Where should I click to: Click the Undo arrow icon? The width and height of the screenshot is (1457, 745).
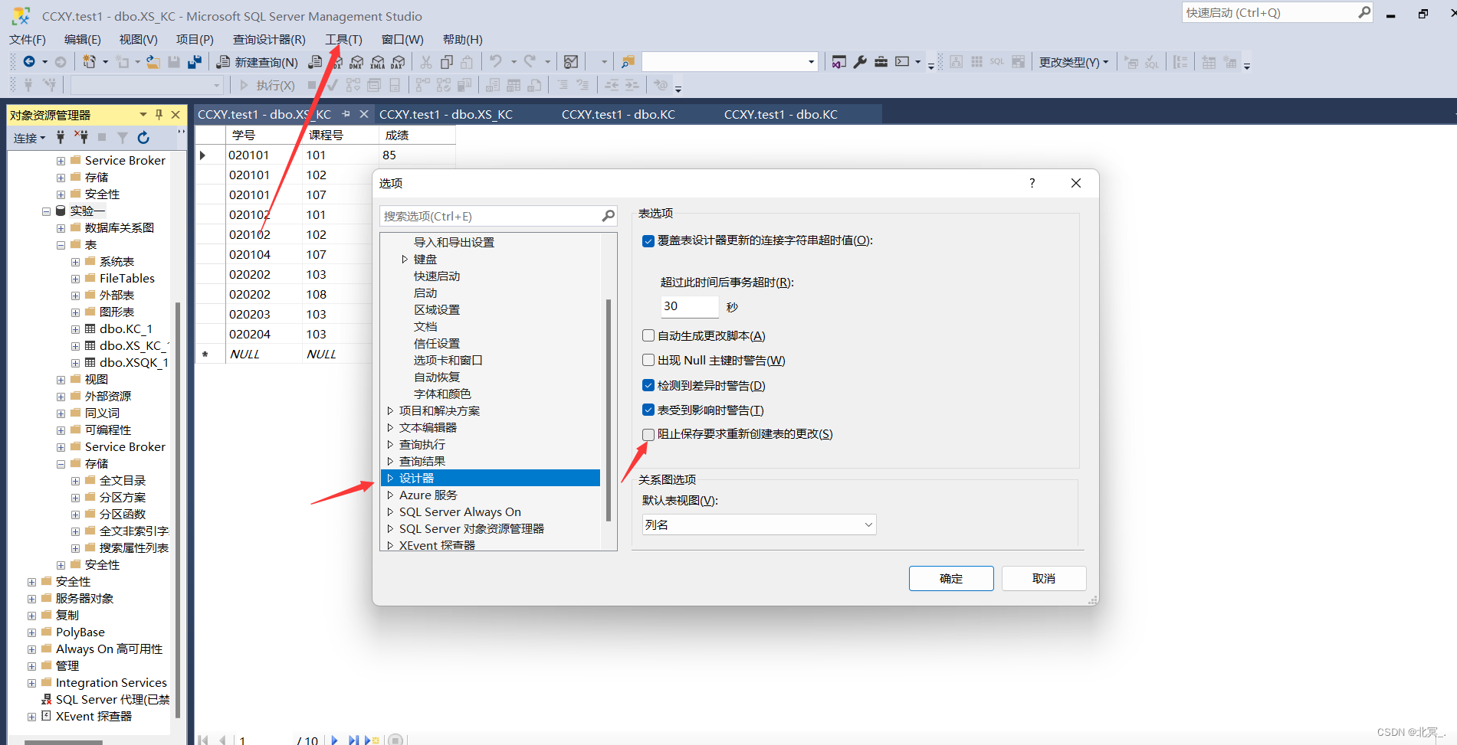click(x=496, y=61)
